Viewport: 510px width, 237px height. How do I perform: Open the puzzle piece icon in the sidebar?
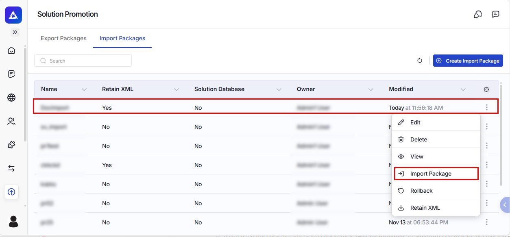click(x=11, y=145)
